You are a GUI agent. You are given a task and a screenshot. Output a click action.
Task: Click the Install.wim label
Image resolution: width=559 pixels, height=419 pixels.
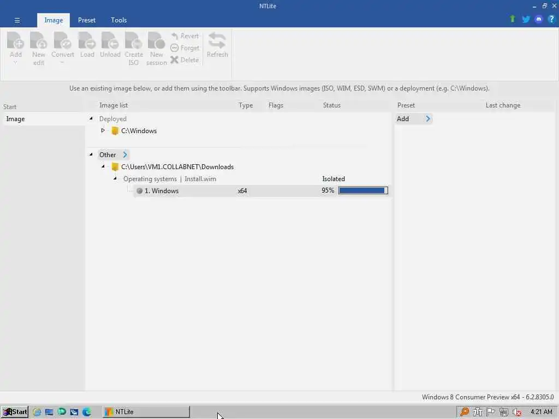click(200, 179)
